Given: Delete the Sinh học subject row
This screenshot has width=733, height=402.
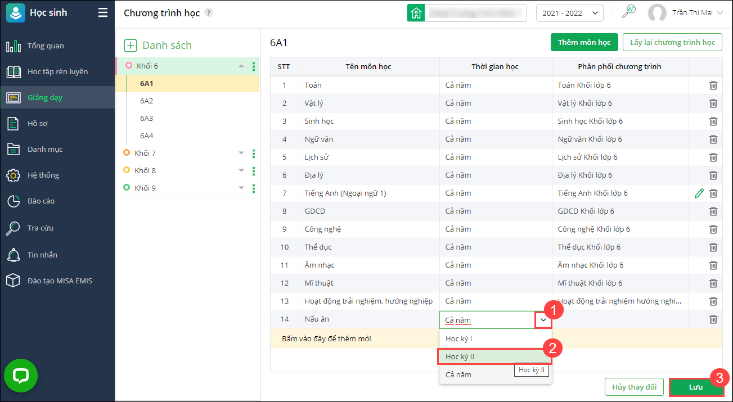Looking at the screenshot, I should (x=713, y=121).
